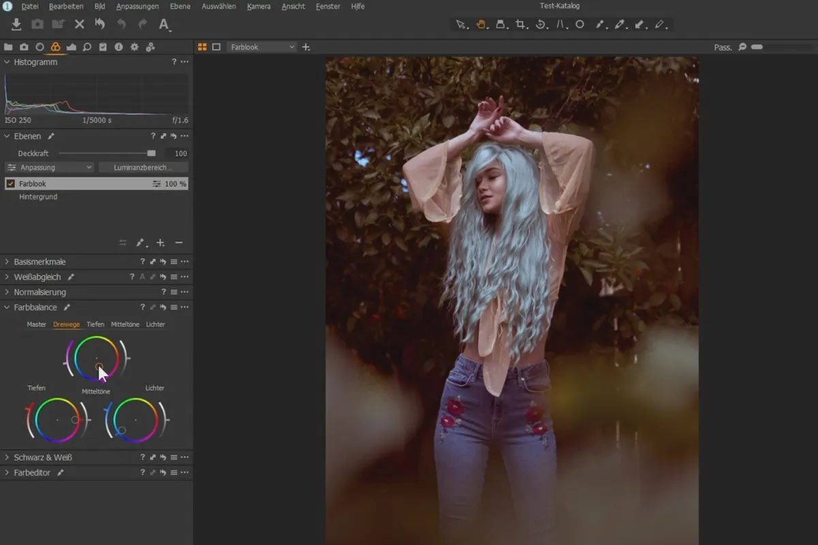Open the Color three-circles tool tab
The image size is (818, 545).
coord(55,47)
